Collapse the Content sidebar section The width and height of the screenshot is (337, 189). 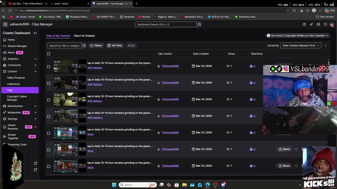(x=35, y=71)
